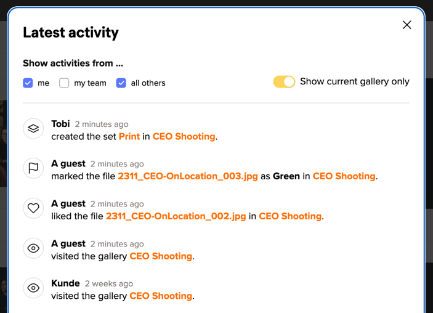433x313 pixels.
Task: Click the eye icon beside Kunde's visit
Action: click(x=33, y=288)
